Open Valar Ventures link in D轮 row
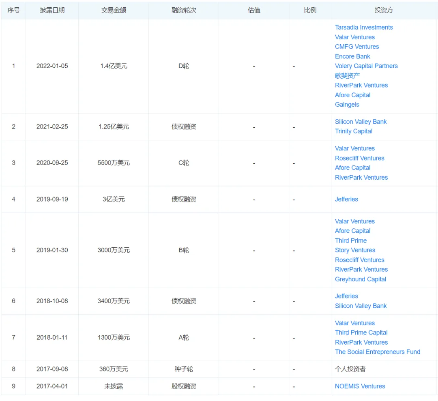The image size is (438, 401). (x=355, y=37)
